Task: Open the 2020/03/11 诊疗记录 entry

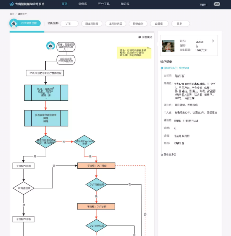Action: point(176,68)
